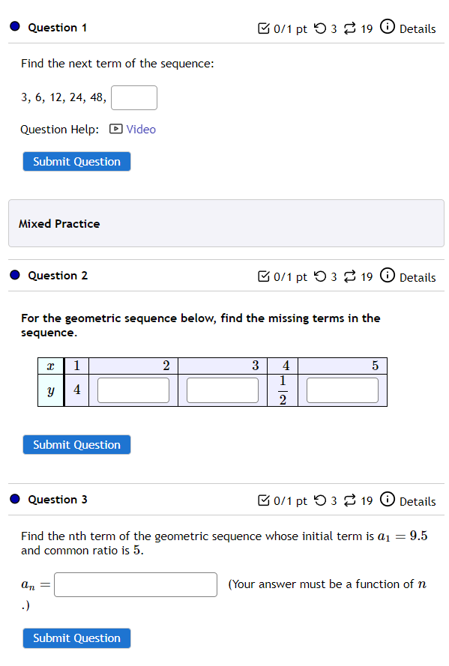Viewport: 449px width, 666px height.
Task: Click the score checkbox icon for Question 3
Action: pyautogui.click(x=264, y=500)
